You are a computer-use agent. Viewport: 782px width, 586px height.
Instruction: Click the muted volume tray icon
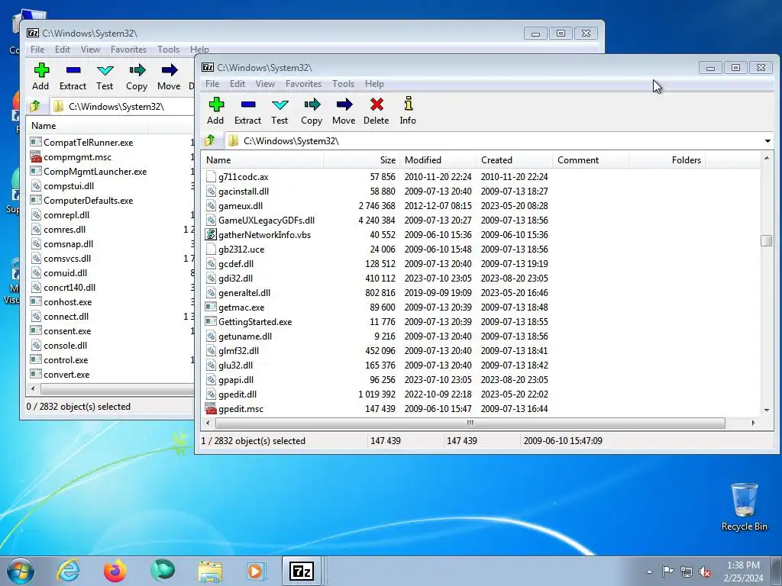coord(705,572)
